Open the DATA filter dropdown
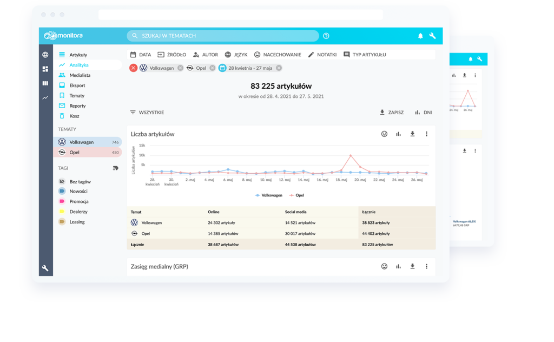The width and height of the screenshot is (554, 342). pyautogui.click(x=141, y=55)
